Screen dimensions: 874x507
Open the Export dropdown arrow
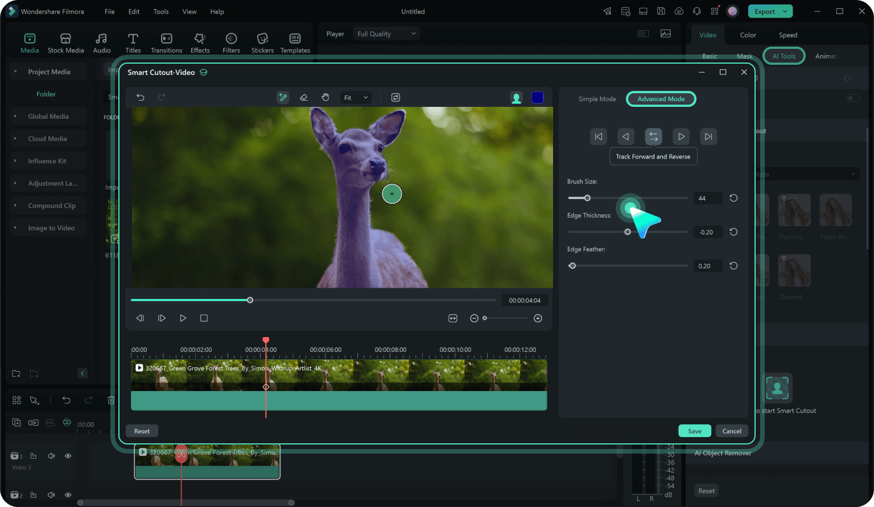pyautogui.click(x=786, y=11)
